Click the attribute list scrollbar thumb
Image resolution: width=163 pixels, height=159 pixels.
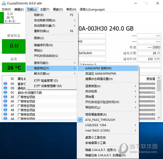tap(159, 85)
